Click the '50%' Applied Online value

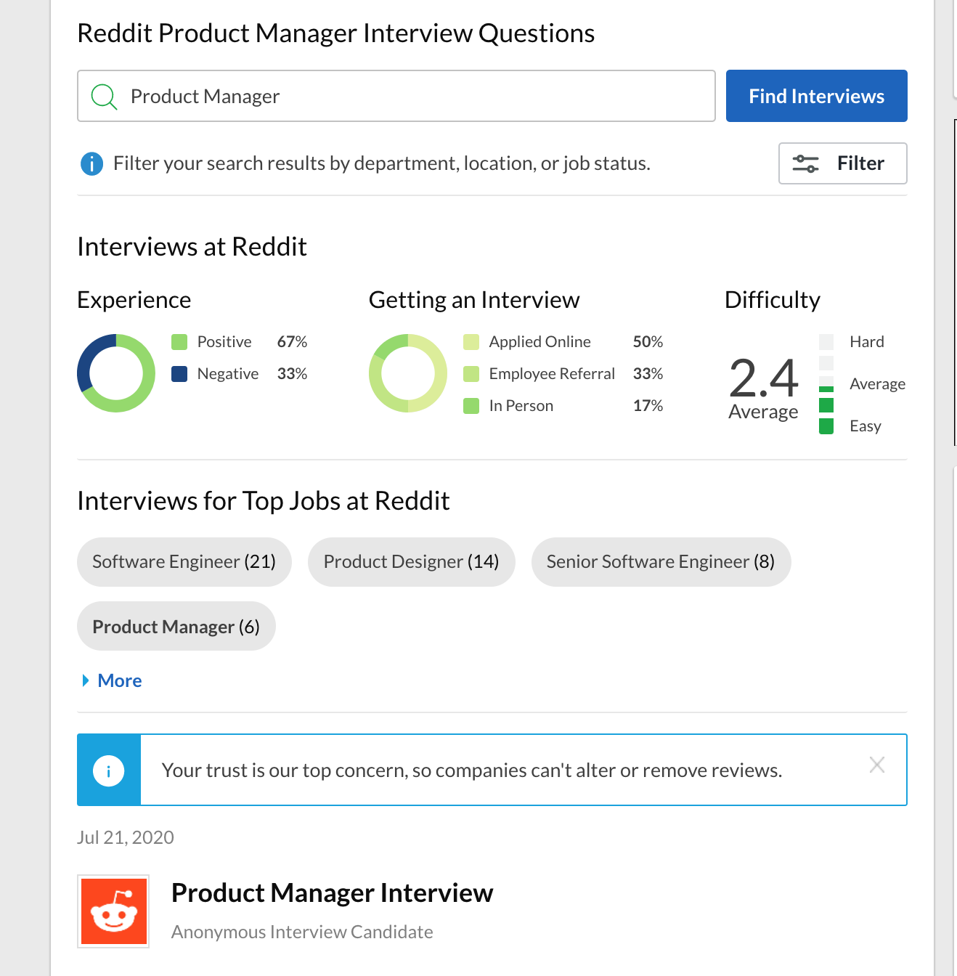click(648, 342)
